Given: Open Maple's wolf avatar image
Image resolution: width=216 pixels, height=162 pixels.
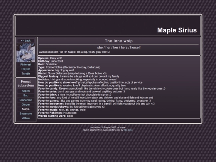Looking at the screenshot, I should tap(26, 53).
